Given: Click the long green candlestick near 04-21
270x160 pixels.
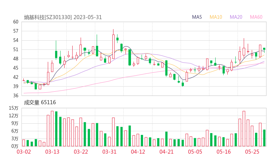Looking at the screenshot, I should 166,68.
